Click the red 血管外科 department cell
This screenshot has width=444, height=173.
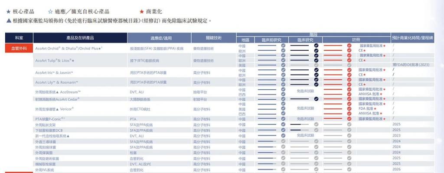[x=19, y=48]
